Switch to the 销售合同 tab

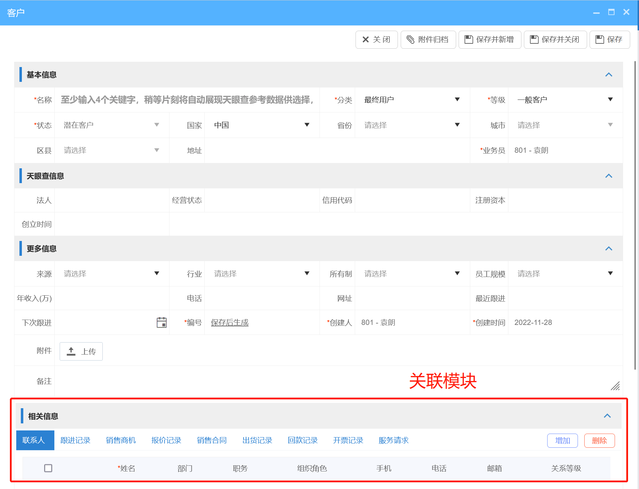click(212, 440)
